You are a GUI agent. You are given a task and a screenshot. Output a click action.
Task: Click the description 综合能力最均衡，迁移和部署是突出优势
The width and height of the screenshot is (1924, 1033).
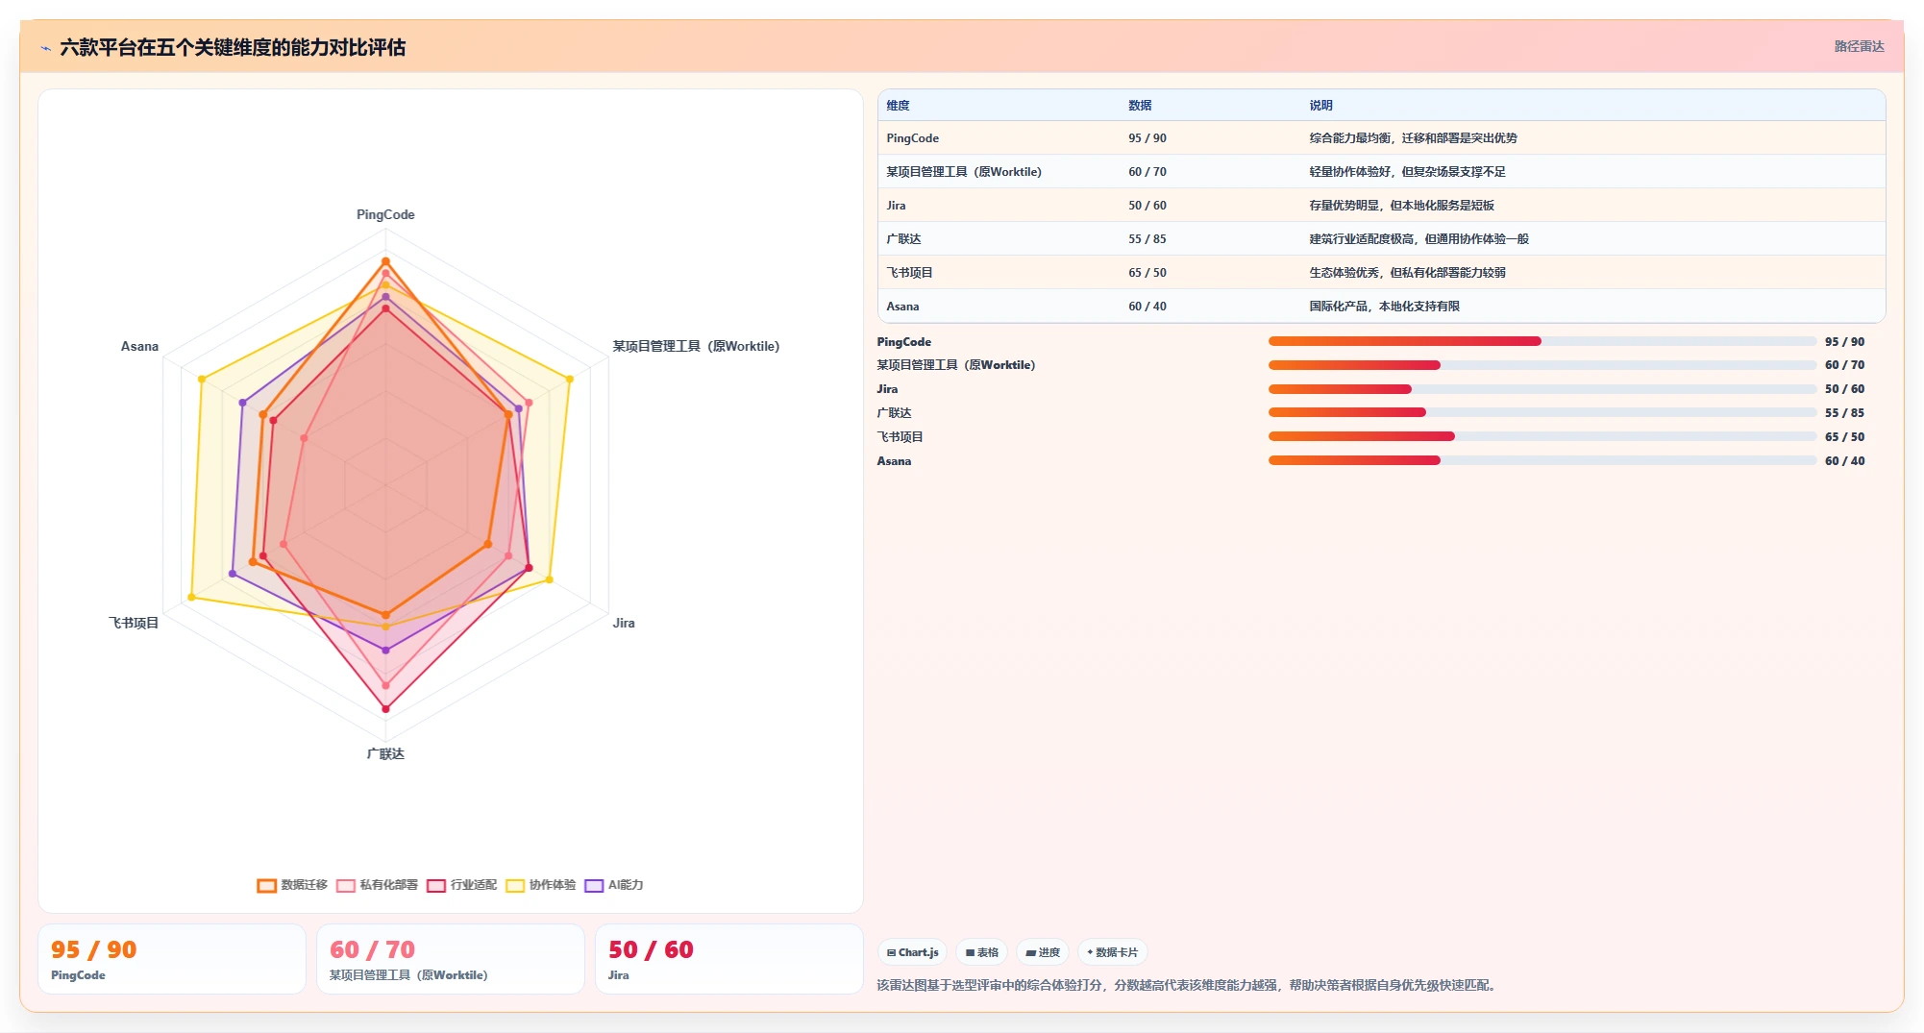[1413, 138]
